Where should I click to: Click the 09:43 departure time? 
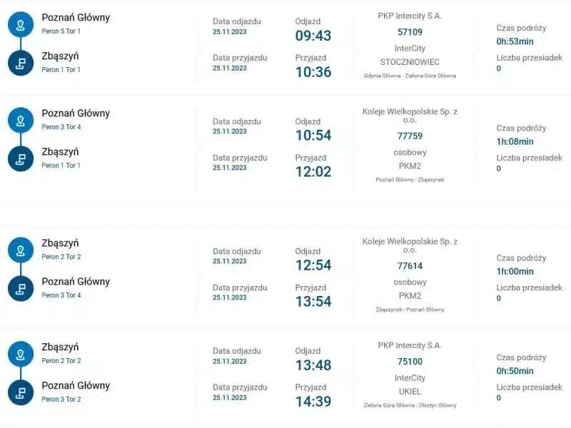click(x=313, y=36)
